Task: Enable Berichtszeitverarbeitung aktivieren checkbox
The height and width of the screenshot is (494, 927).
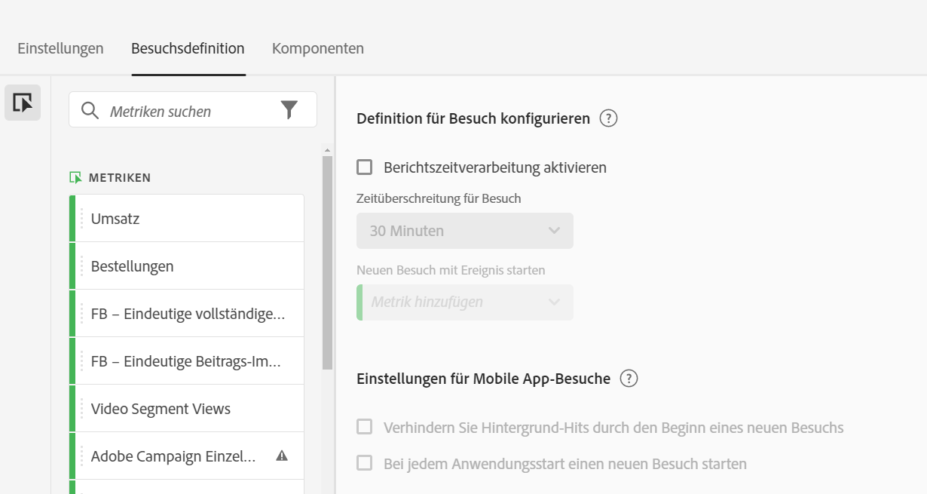Action: point(365,167)
